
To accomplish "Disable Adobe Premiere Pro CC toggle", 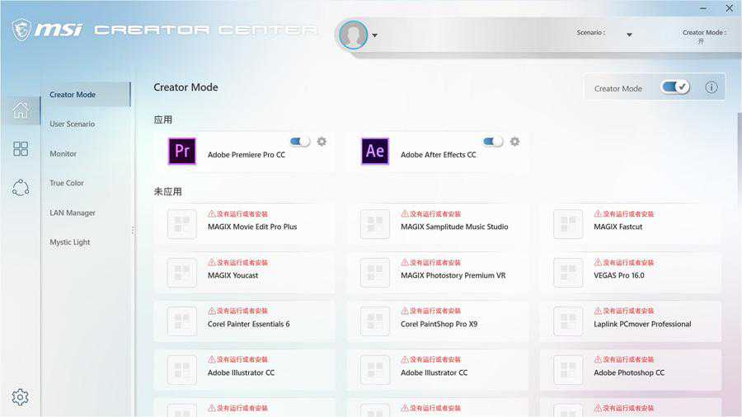I will pyautogui.click(x=300, y=142).
